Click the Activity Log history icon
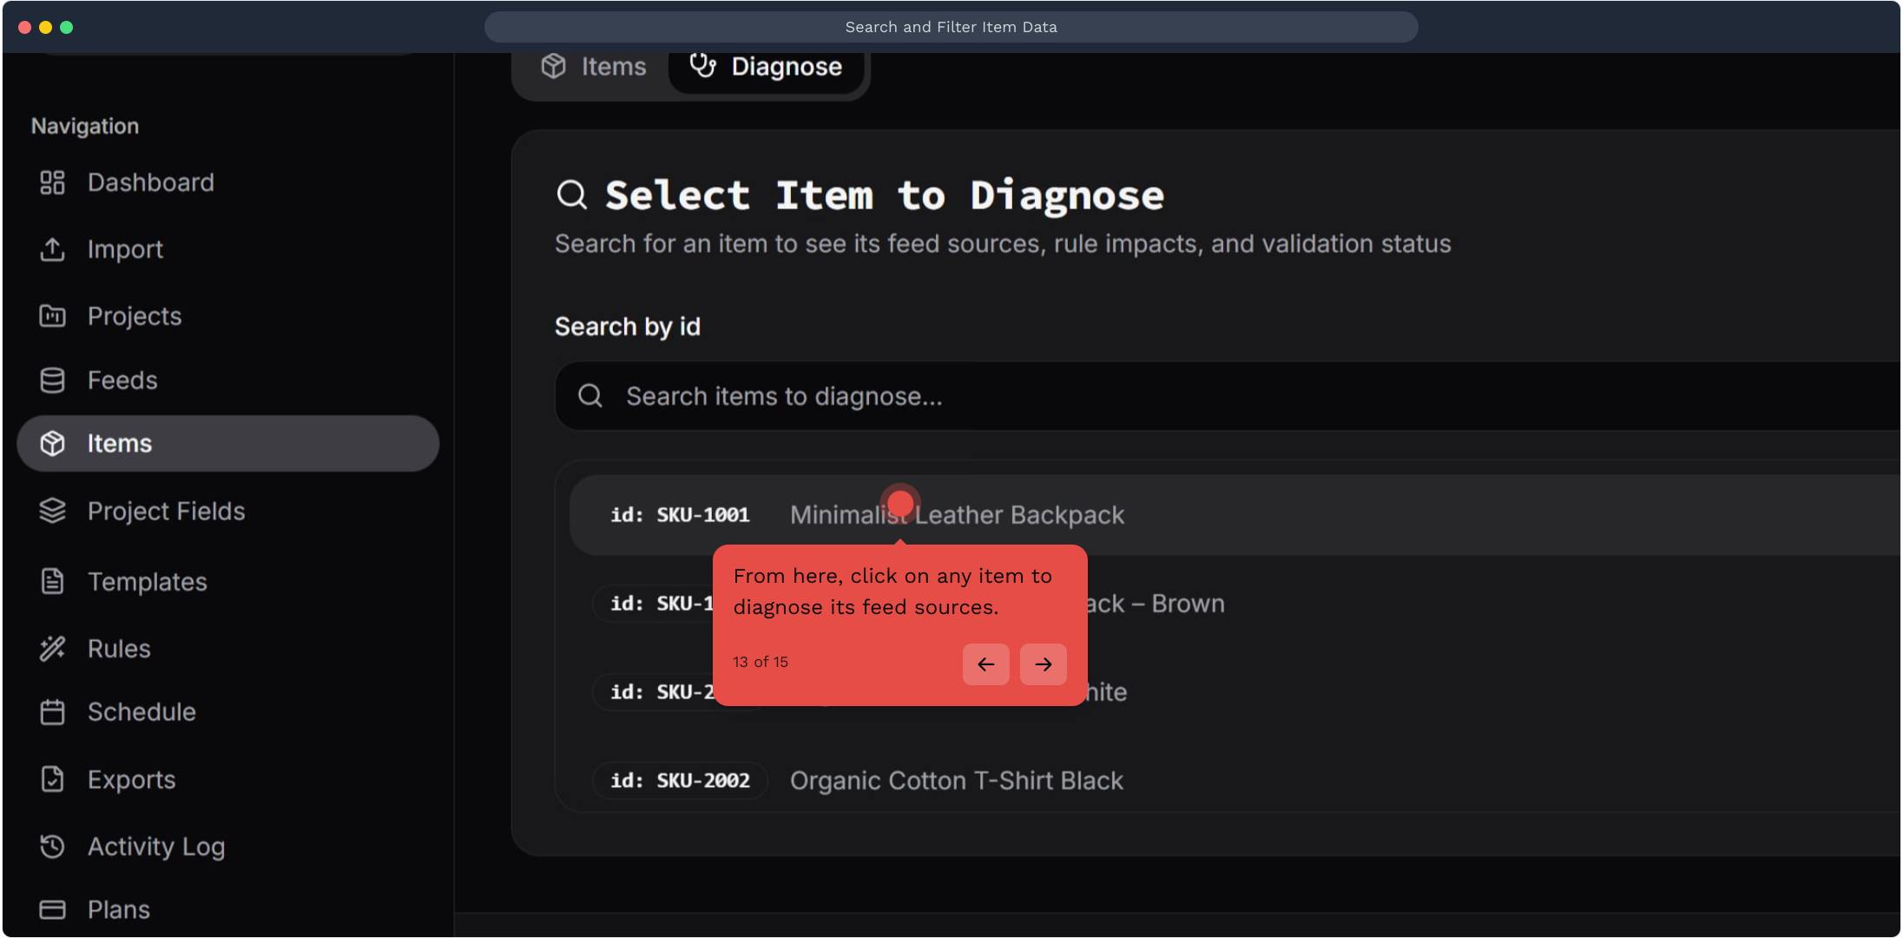This screenshot has height=938, width=1903. [52, 846]
